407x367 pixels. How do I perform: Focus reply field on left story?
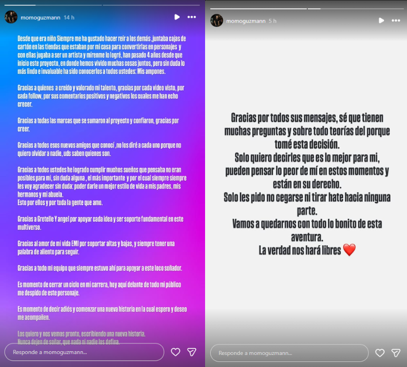pyautogui.click(x=84, y=352)
